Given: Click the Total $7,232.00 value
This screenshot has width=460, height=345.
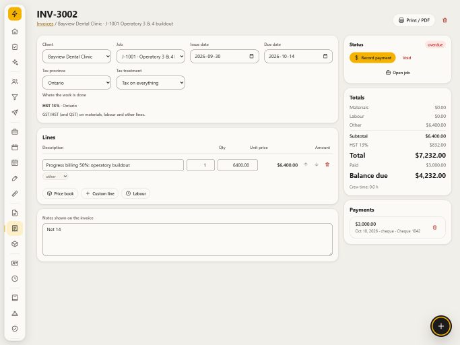Looking at the screenshot, I should 430,156.
